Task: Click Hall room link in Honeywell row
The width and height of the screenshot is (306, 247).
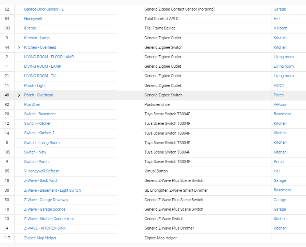Action: pos(277,19)
